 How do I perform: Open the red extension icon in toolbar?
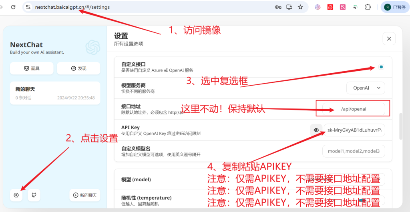[x=330, y=7]
